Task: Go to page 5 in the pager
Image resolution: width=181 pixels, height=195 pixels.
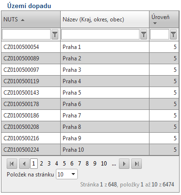Action: [x=64, y=164]
